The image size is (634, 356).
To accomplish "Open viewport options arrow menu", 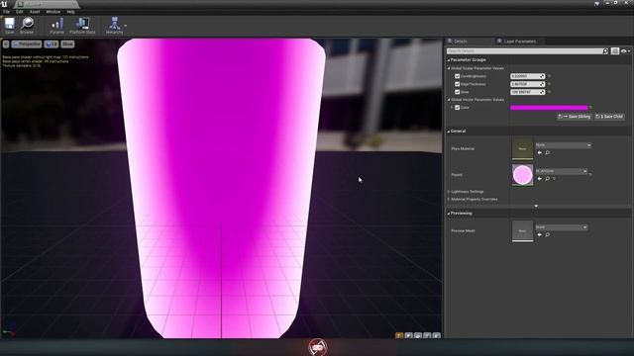I will 6,44.
